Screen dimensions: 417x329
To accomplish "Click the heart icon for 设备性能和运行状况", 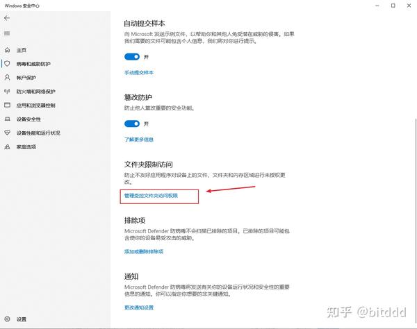I will click(7, 133).
